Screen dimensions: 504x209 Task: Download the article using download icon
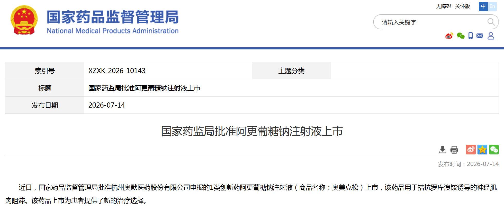pyautogui.click(x=443, y=150)
